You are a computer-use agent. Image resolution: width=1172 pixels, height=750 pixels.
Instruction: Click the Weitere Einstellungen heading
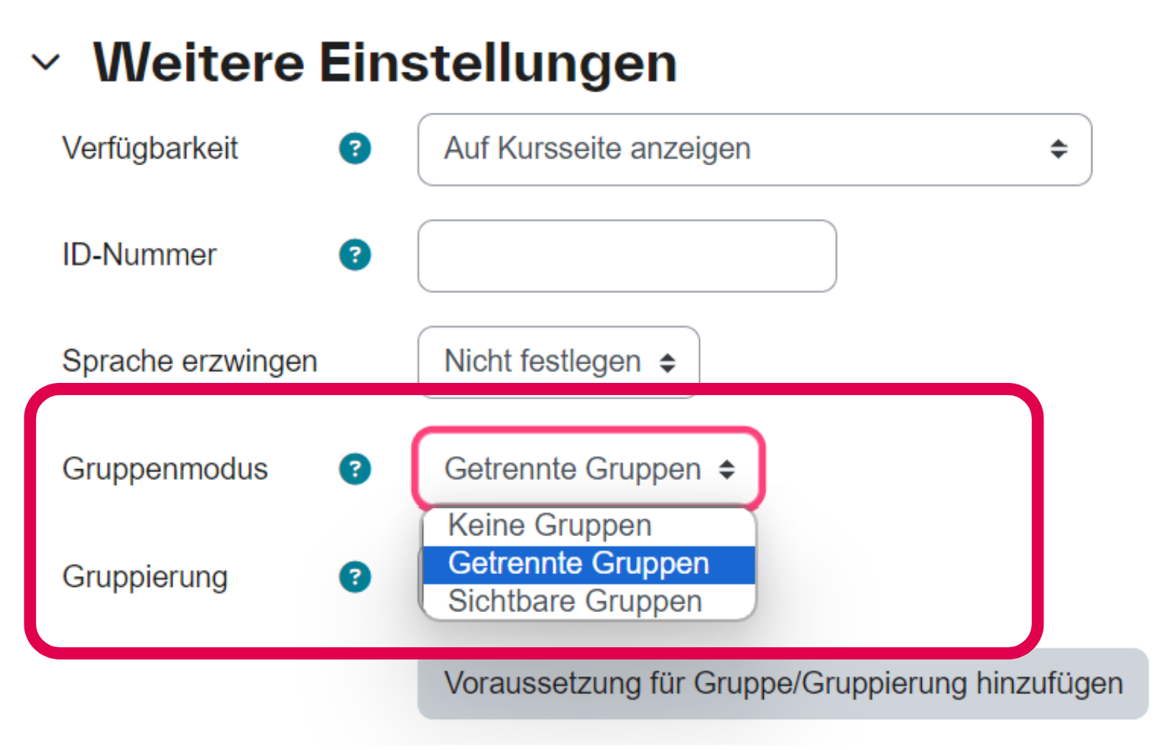(387, 62)
